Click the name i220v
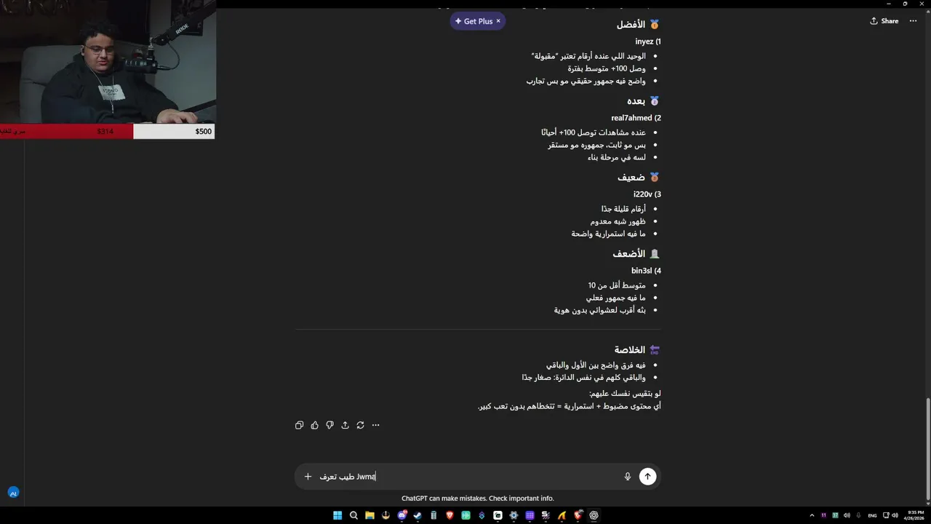931x524 pixels. pyautogui.click(x=643, y=194)
